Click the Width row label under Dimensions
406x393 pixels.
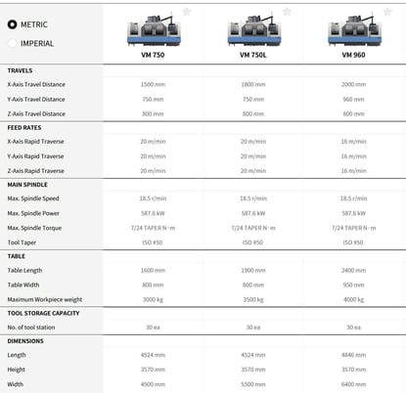(16, 384)
